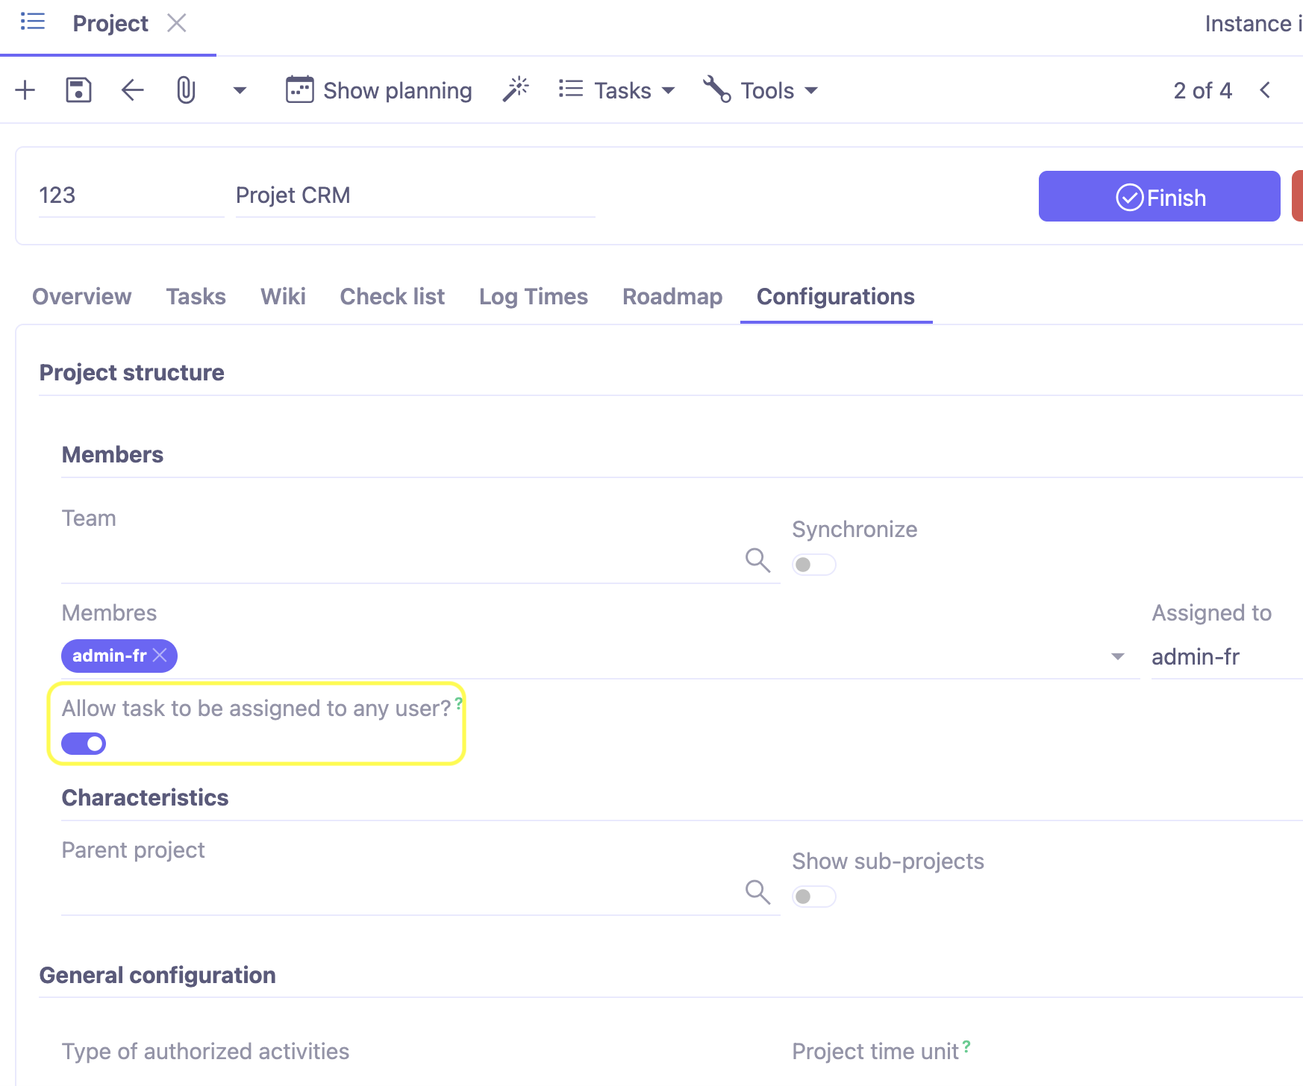This screenshot has height=1086, width=1303.
Task: Disable allow task assigned to any user
Action: pos(83,743)
